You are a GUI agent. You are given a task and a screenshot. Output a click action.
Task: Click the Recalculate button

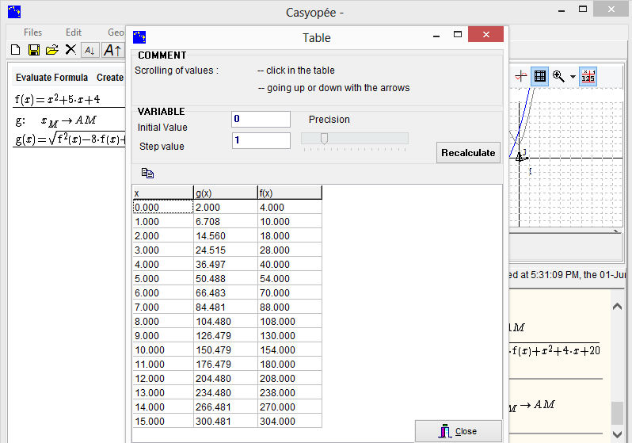pos(468,153)
